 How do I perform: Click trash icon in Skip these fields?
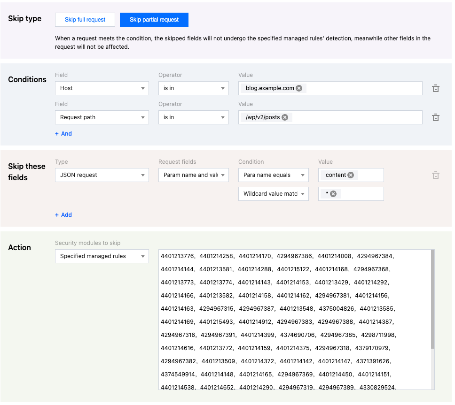435,175
